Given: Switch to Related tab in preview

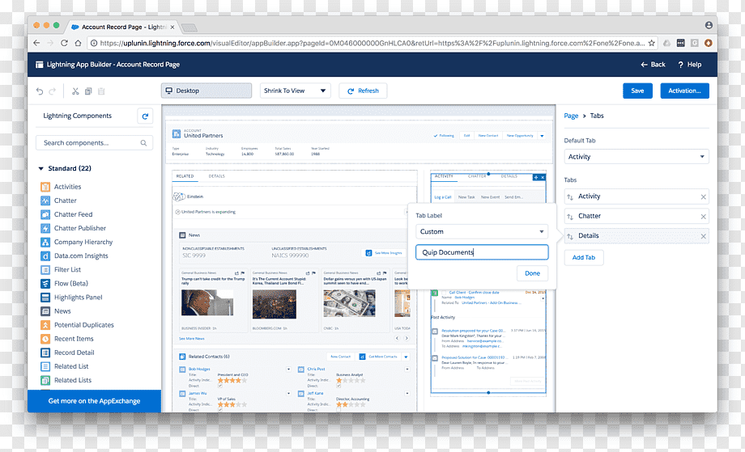Looking at the screenshot, I should pos(185,176).
